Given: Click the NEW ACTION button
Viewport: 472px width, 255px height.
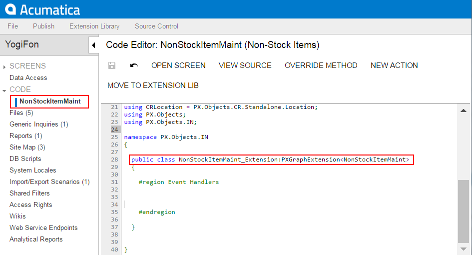Looking at the screenshot, I should pyautogui.click(x=394, y=65).
